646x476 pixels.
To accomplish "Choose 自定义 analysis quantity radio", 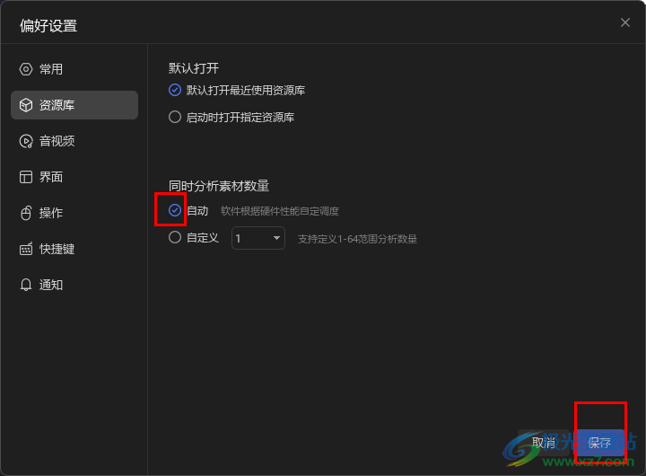I will pyautogui.click(x=175, y=237).
